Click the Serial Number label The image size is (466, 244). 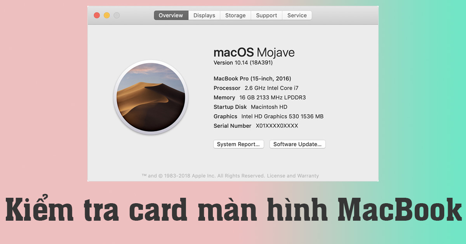tap(233, 126)
